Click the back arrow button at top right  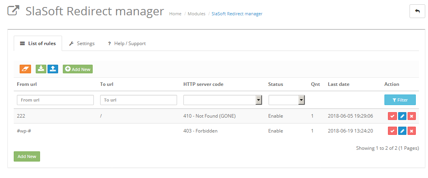pyautogui.click(x=417, y=11)
